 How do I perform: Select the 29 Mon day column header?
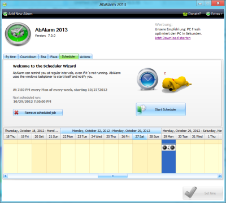[x=168, y=136]
